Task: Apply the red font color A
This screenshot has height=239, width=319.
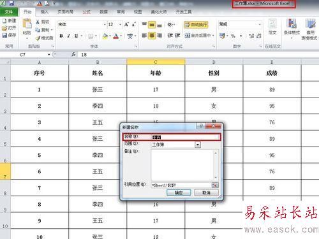Action: tap(116, 36)
